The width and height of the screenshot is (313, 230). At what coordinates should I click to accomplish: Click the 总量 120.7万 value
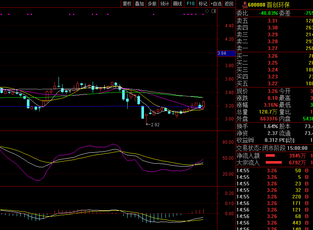(x=268, y=112)
